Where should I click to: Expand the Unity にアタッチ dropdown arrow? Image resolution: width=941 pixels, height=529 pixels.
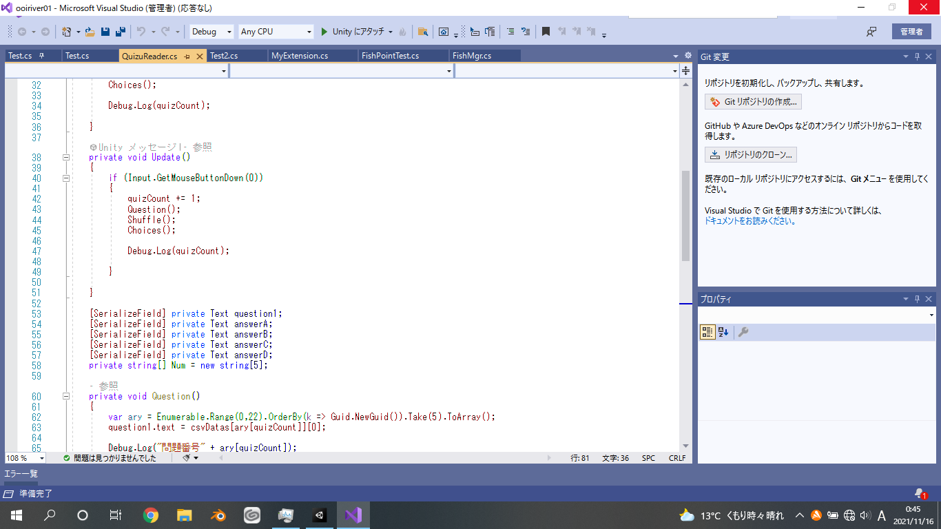tap(390, 32)
